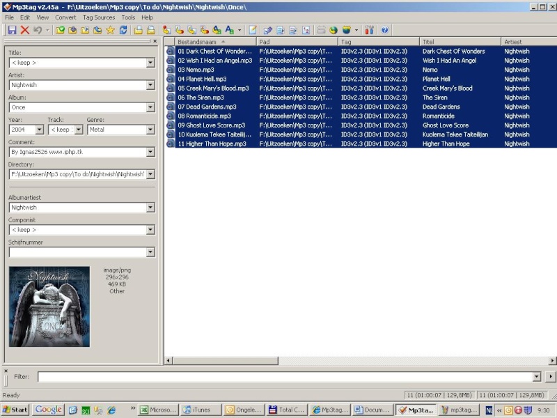557x418 pixels.
Task: Open options with the tools icon
Action: click(x=370, y=30)
